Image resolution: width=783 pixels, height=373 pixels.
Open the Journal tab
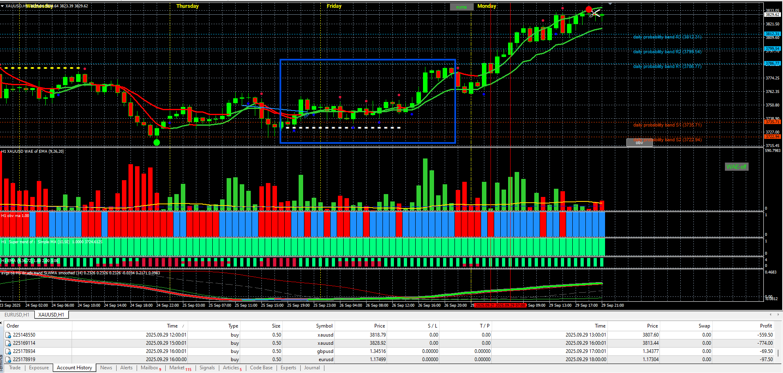click(x=312, y=368)
